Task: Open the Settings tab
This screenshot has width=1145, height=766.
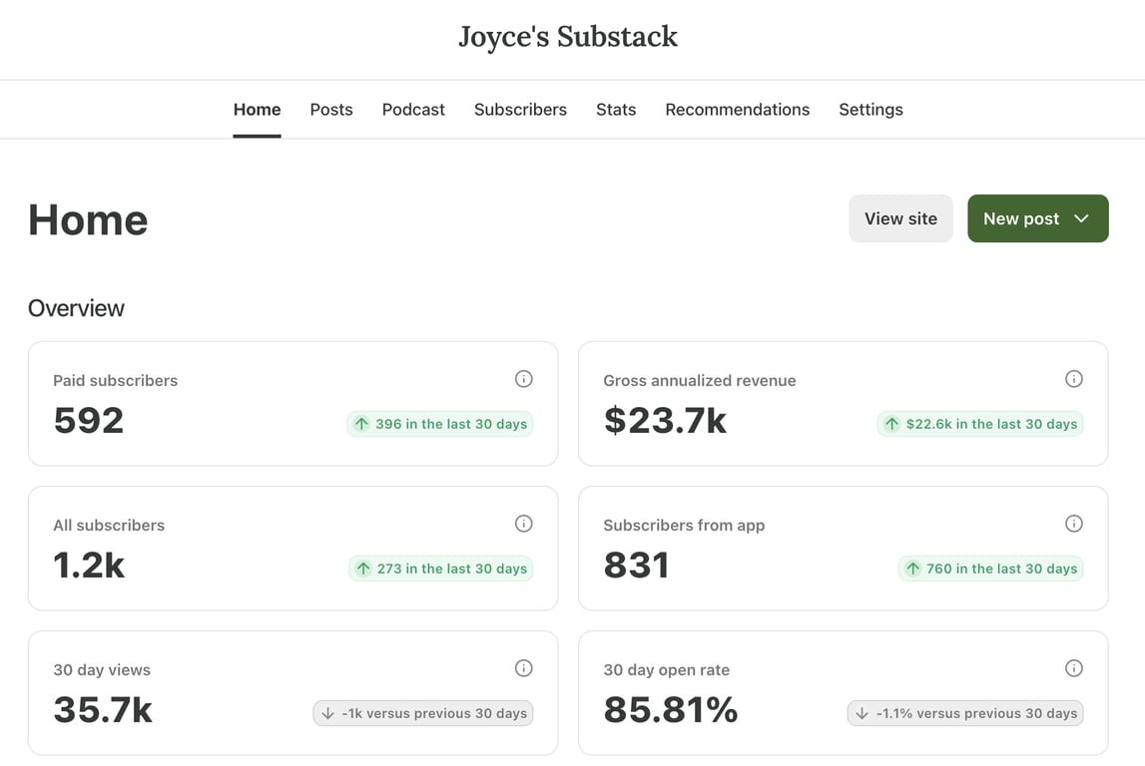Action: point(870,110)
